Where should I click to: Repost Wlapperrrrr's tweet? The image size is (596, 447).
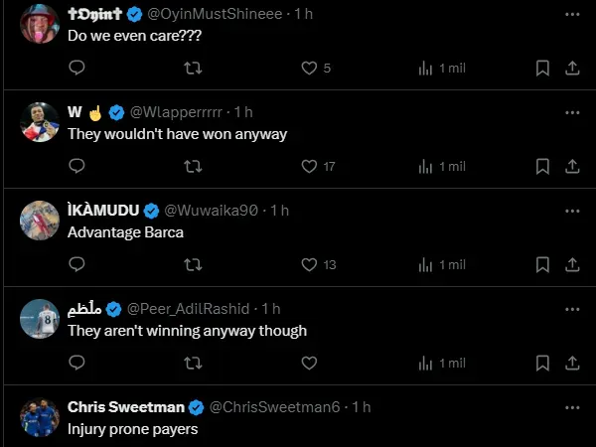(x=194, y=167)
